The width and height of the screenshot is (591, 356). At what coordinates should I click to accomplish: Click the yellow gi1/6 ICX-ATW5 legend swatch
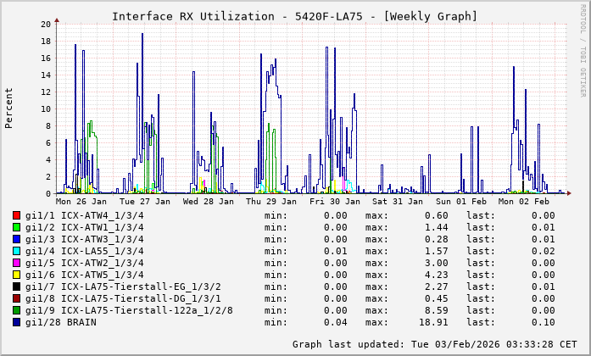pos(17,275)
